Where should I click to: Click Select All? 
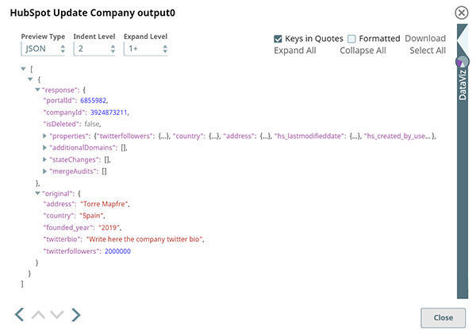[x=428, y=51]
